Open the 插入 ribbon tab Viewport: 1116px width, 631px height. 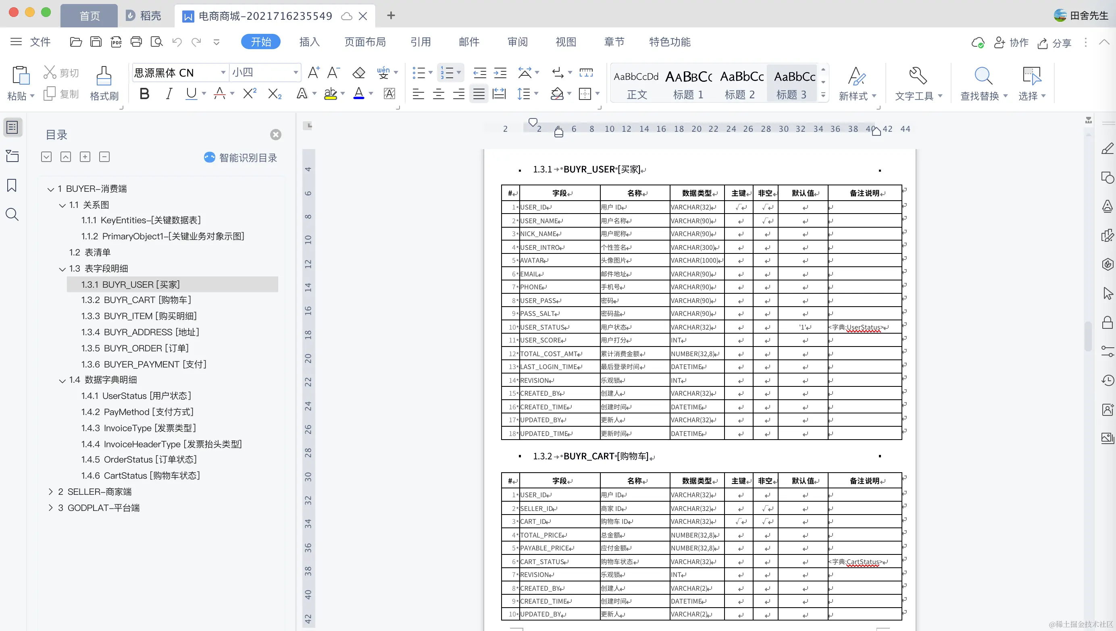point(309,42)
